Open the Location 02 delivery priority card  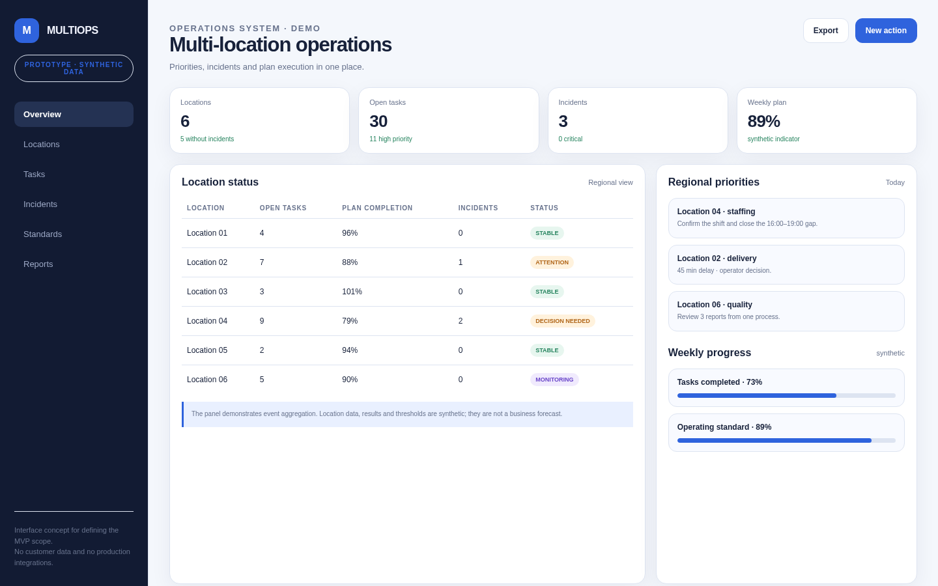pyautogui.click(x=786, y=264)
